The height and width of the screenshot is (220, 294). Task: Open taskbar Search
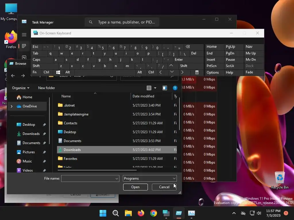[x=115, y=213]
